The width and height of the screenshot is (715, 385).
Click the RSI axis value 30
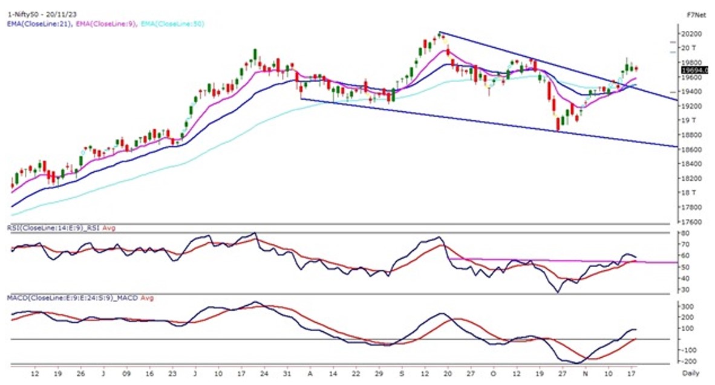click(x=685, y=290)
